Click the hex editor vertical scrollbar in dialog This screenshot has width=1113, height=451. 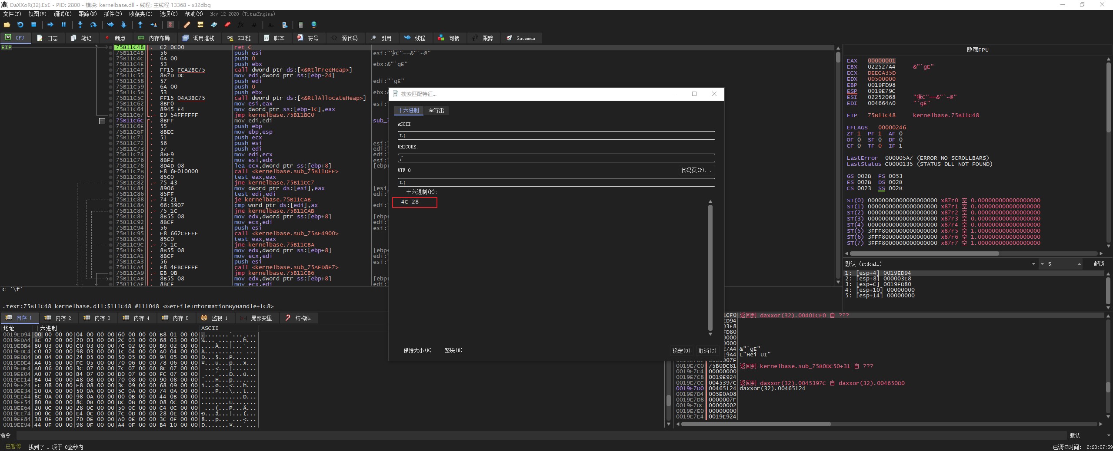pos(710,267)
